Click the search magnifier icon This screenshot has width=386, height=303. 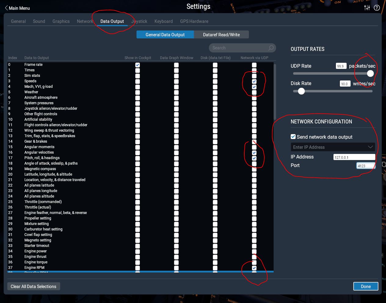point(271,48)
